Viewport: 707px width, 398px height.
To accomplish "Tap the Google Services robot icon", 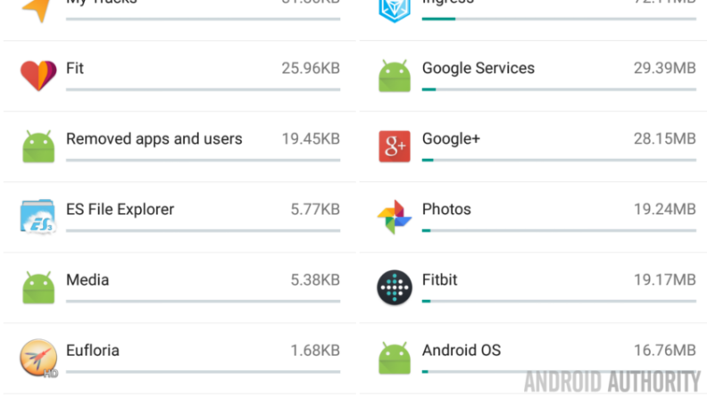I will click(x=394, y=75).
